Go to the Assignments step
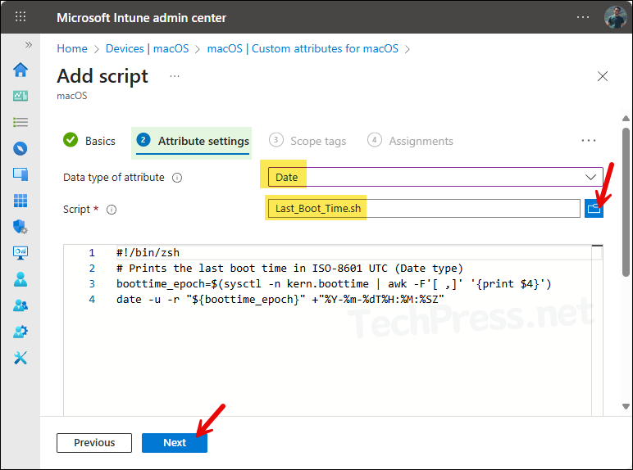 [410, 141]
